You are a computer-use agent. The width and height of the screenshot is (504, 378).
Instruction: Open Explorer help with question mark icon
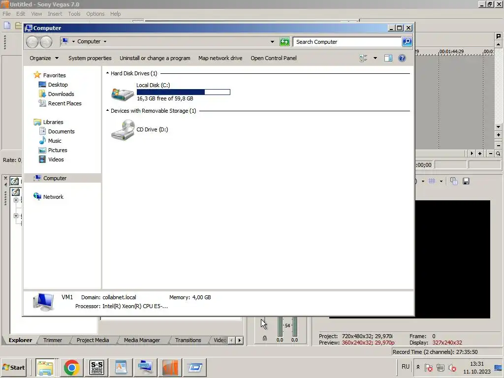[402, 58]
